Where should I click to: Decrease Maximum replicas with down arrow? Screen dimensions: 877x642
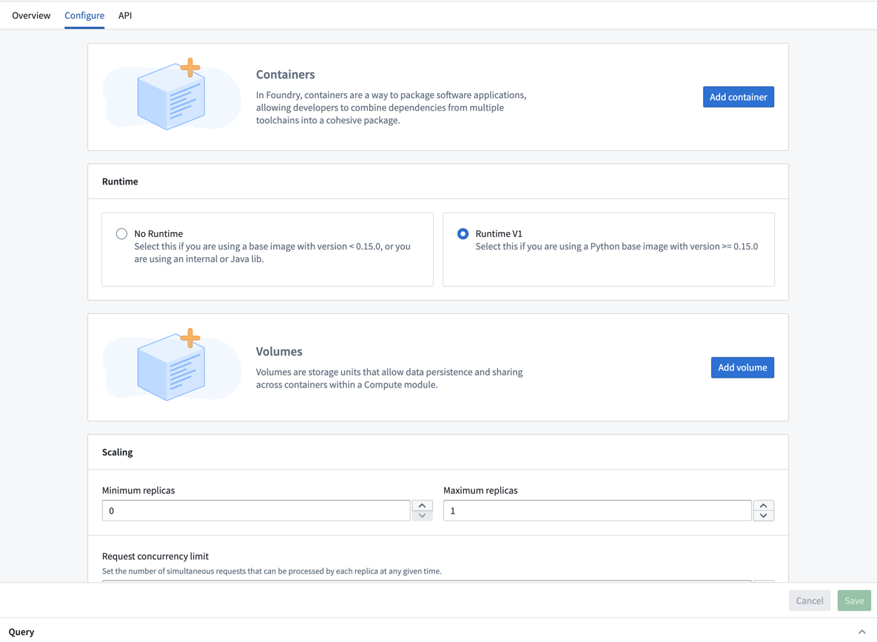point(764,515)
